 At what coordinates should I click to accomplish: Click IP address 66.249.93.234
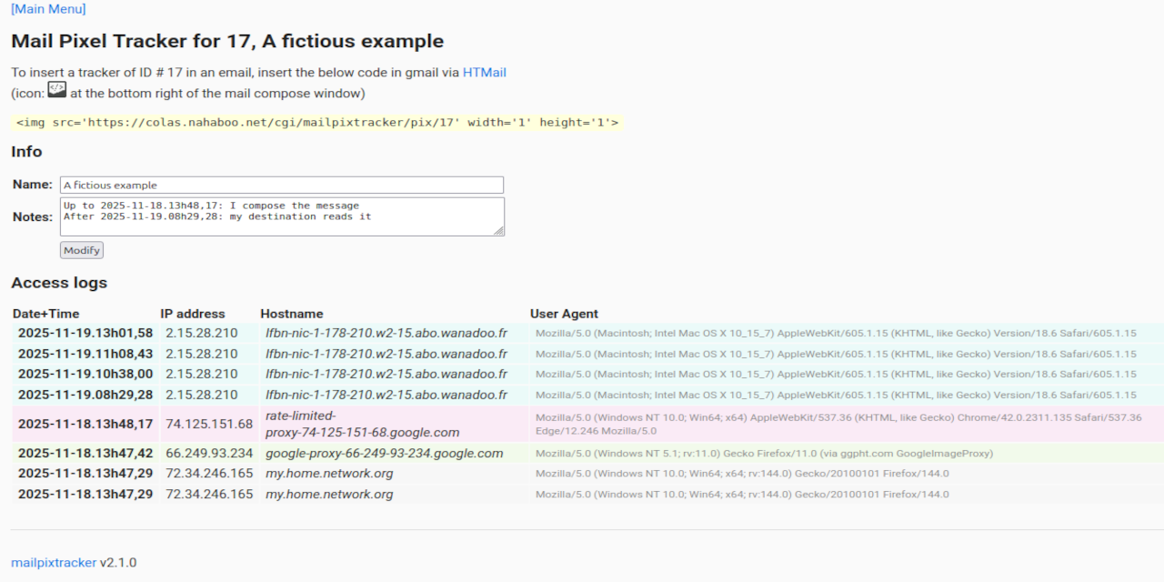(209, 454)
